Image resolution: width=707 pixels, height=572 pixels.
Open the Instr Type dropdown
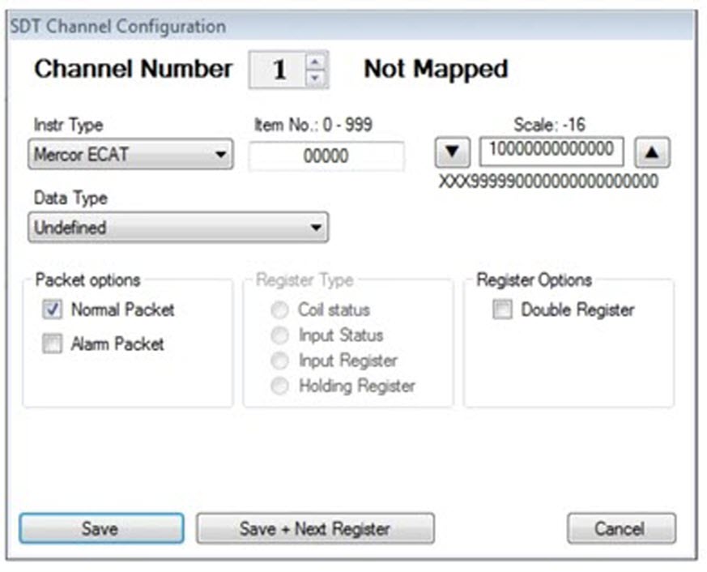(x=130, y=154)
